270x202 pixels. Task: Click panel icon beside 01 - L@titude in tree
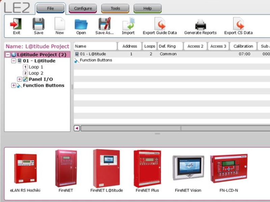[20, 61]
